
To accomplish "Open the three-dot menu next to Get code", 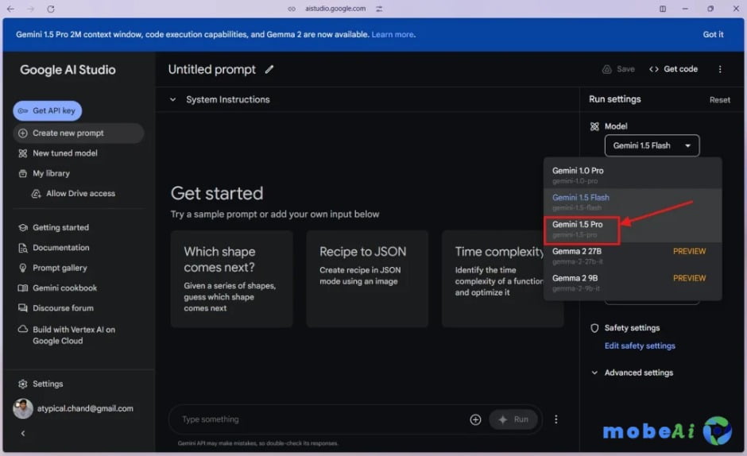I will pos(720,69).
